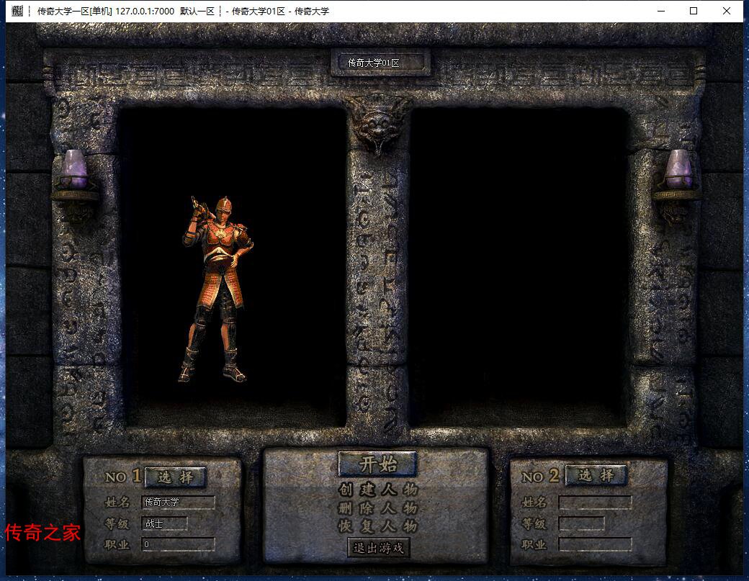The height and width of the screenshot is (581, 749).
Task: Click the 传奇大学01区 server name plate
Action: [x=381, y=63]
